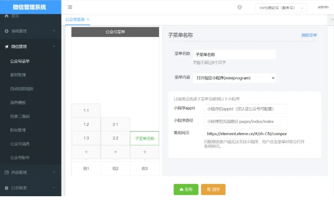Image resolution: width=334 pixels, height=209 pixels.
Task: Open 自动回复规则 in sidebar
Action: tap(22, 89)
